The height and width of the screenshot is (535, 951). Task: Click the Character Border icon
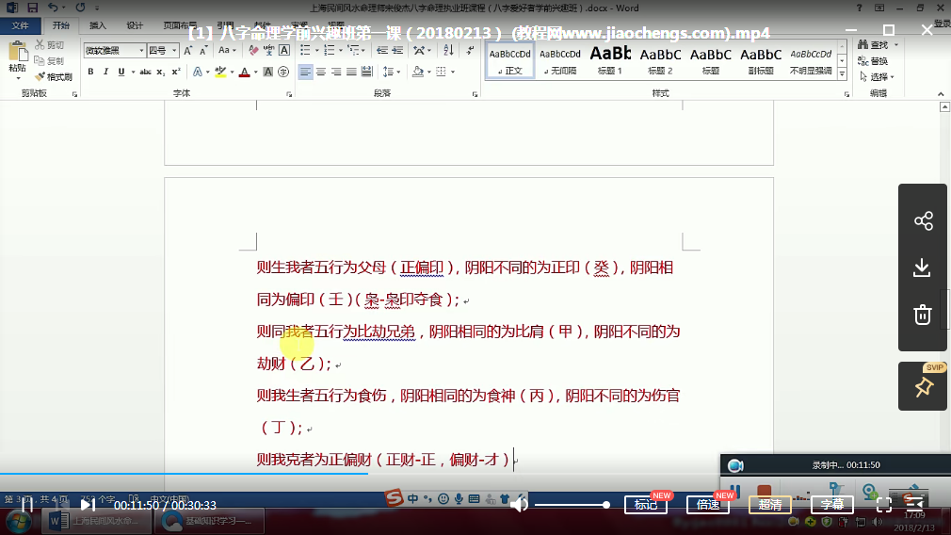point(283,50)
